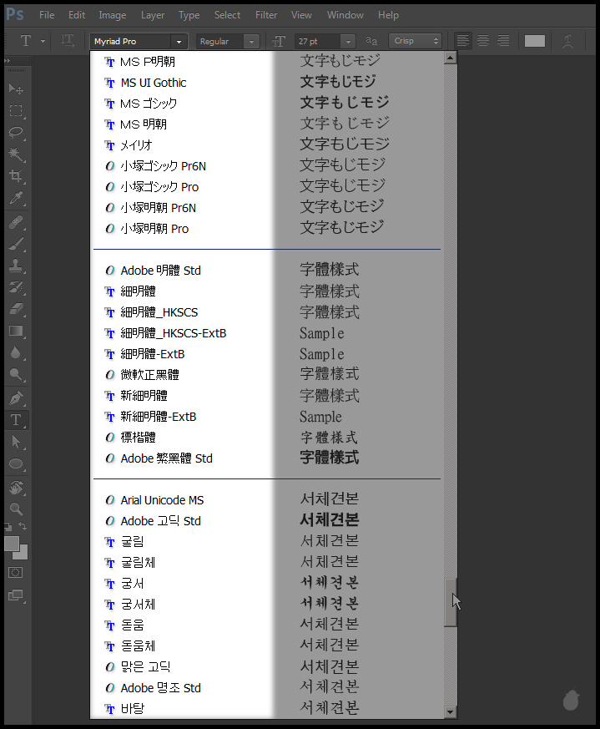Open the Crisp anti-aliasing dropdown
This screenshot has height=729, width=600.
coord(435,41)
